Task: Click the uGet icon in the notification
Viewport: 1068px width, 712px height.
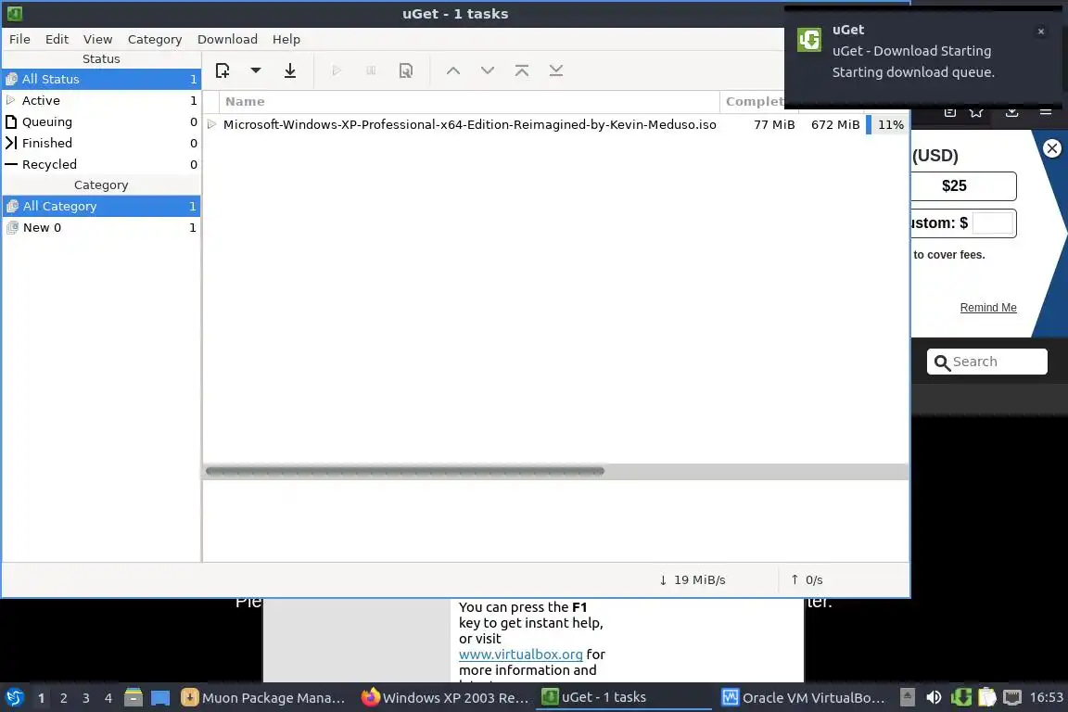Action: click(x=809, y=40)
